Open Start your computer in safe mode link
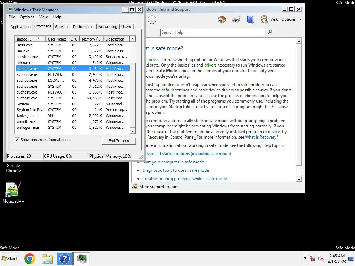The image size is (355, 266). (174, 162)
